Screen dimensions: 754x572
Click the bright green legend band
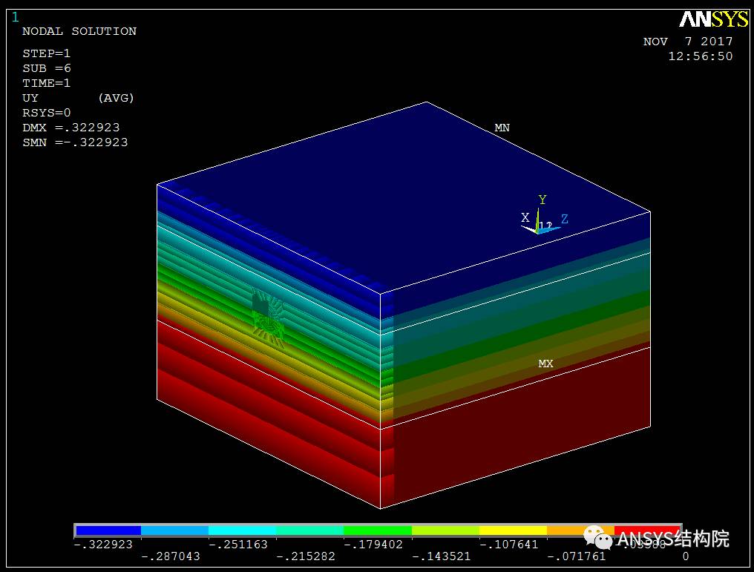coord(378,530)
